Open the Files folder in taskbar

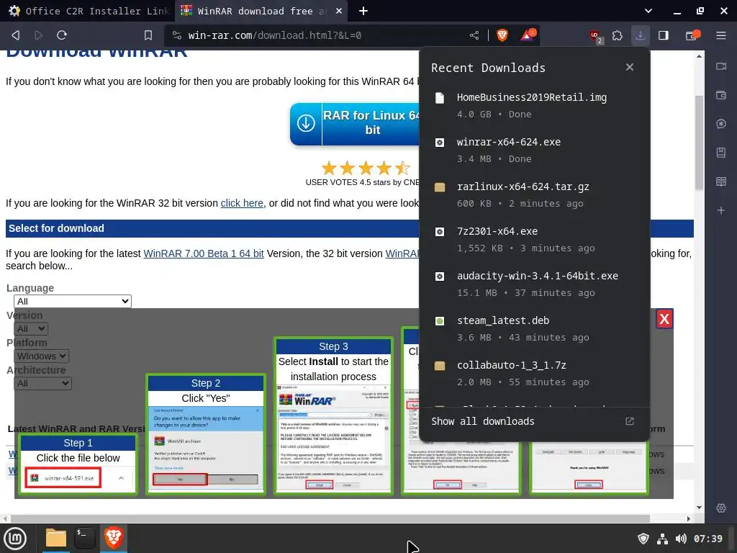[x=56, y=538]
